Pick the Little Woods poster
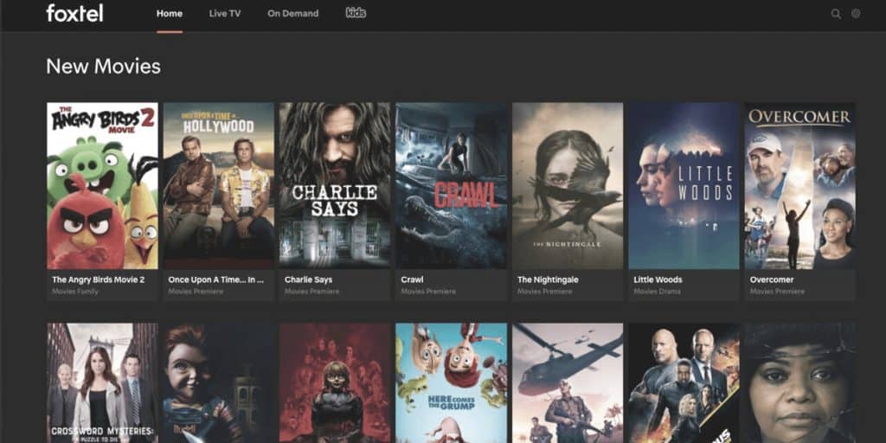 click(684, 185)
